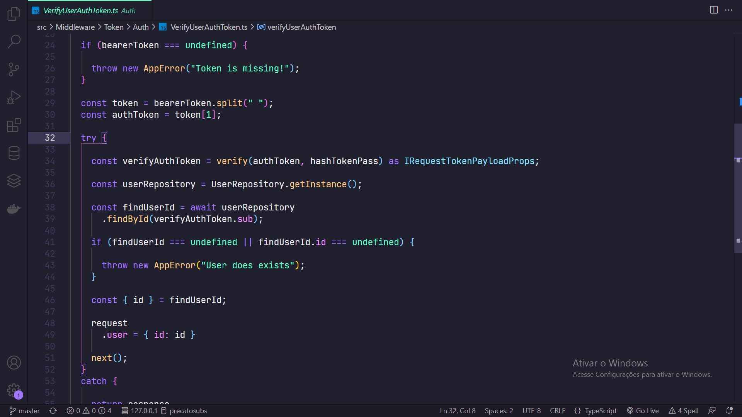The image size is (742, 417).
Task: Open notifications bell in status bar
Action: tap(729, 411)
